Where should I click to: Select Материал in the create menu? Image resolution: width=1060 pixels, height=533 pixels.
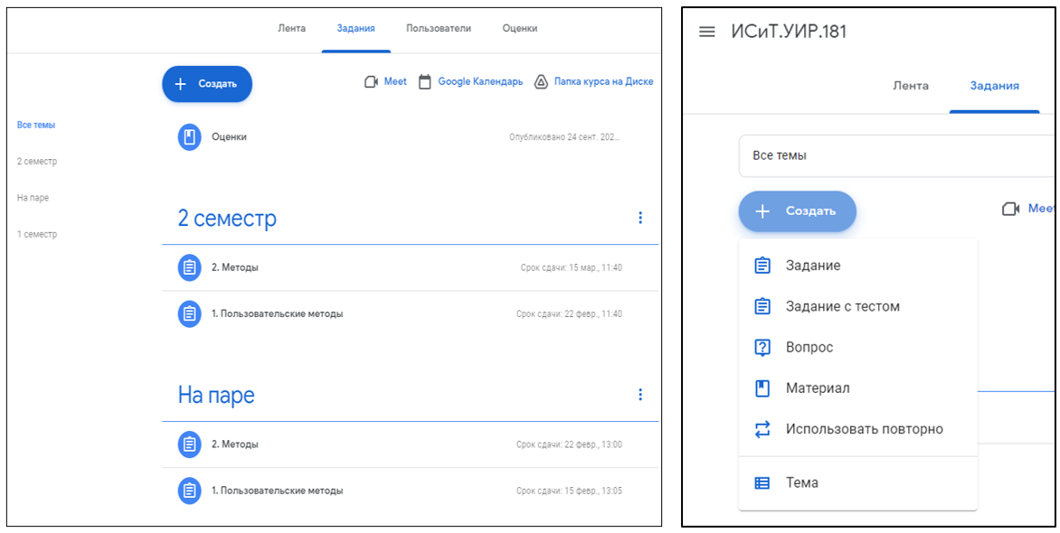coord(817,388)
